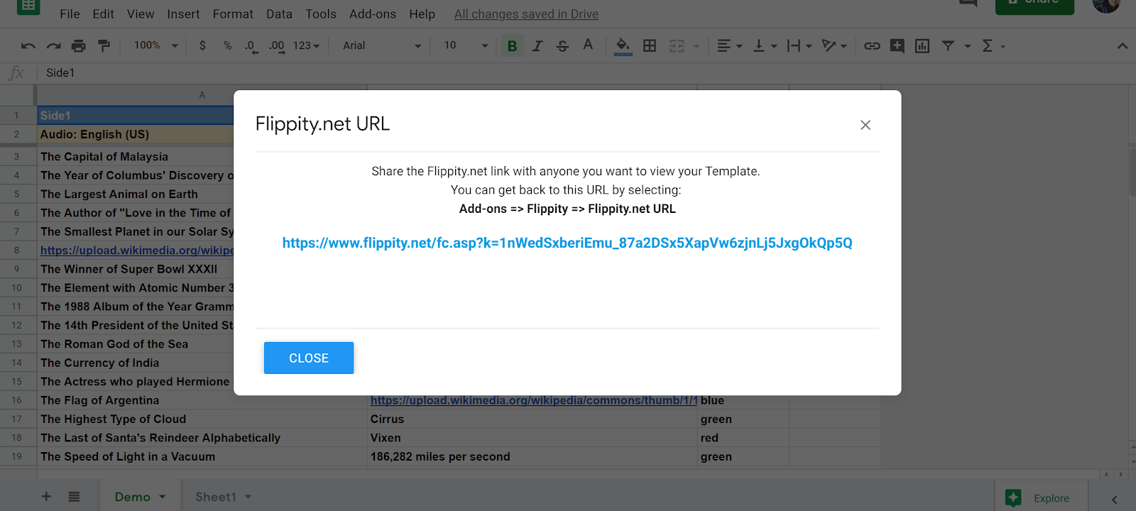
Task: Open the Flag of Argentina wikimedia link
Action: point(534,400)
